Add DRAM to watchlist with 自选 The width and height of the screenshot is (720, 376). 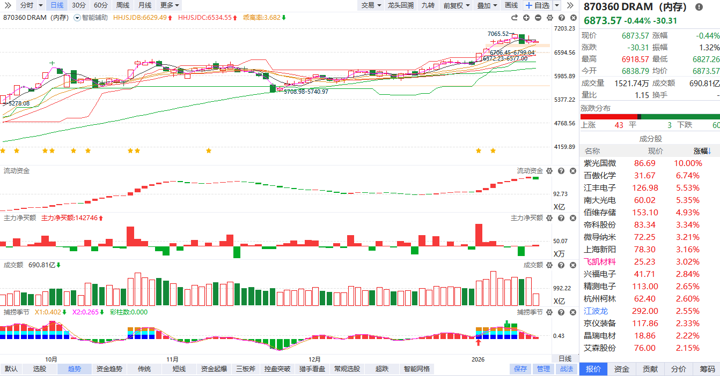click(x=537, y=5)
